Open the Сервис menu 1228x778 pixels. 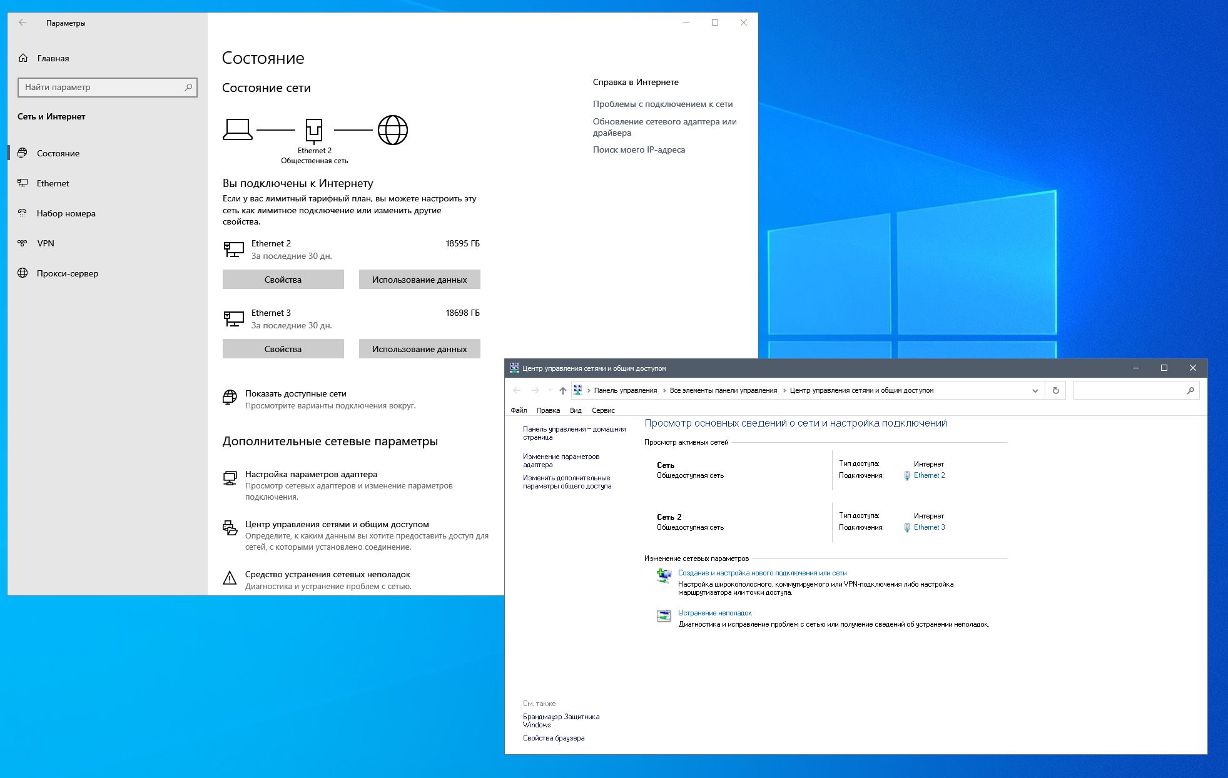603,410
